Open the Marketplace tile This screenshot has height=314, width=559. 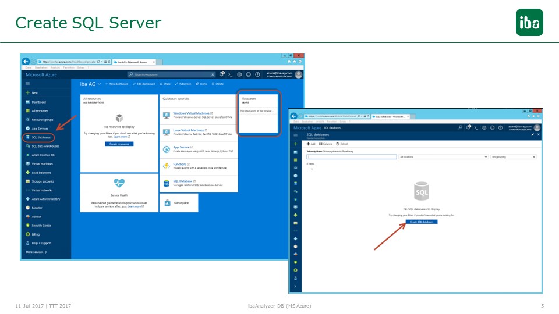coord(179,203)
